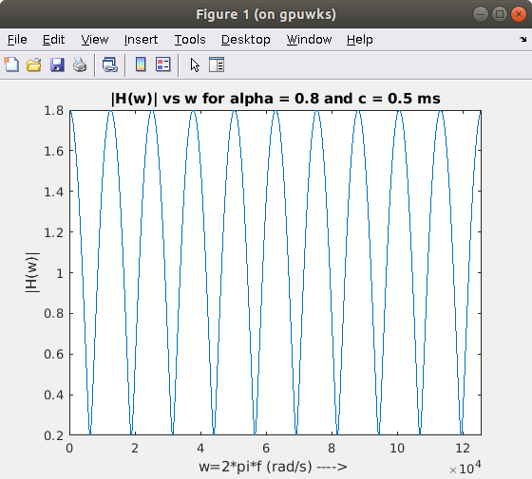Click the 'Figure 1 (on gpuwks)' title bar
The width and height of the screenshot is (532, 479).
[x=266, y=14]
